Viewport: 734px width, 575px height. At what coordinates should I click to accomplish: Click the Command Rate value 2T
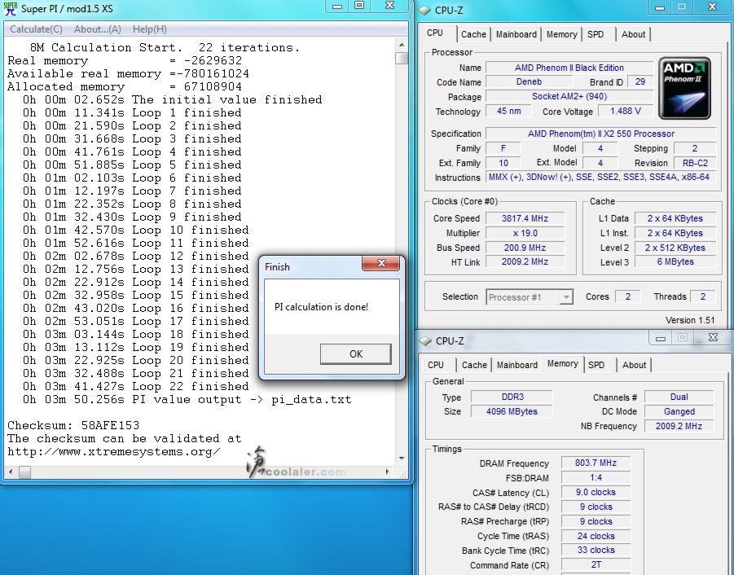[596, 564]
